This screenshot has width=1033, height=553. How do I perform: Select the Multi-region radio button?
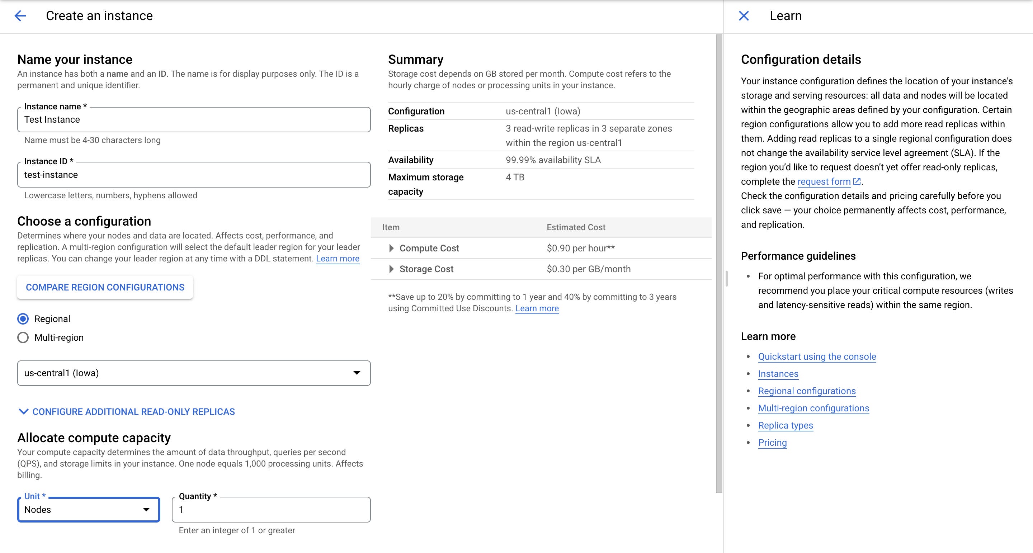(x=23, y=338)
